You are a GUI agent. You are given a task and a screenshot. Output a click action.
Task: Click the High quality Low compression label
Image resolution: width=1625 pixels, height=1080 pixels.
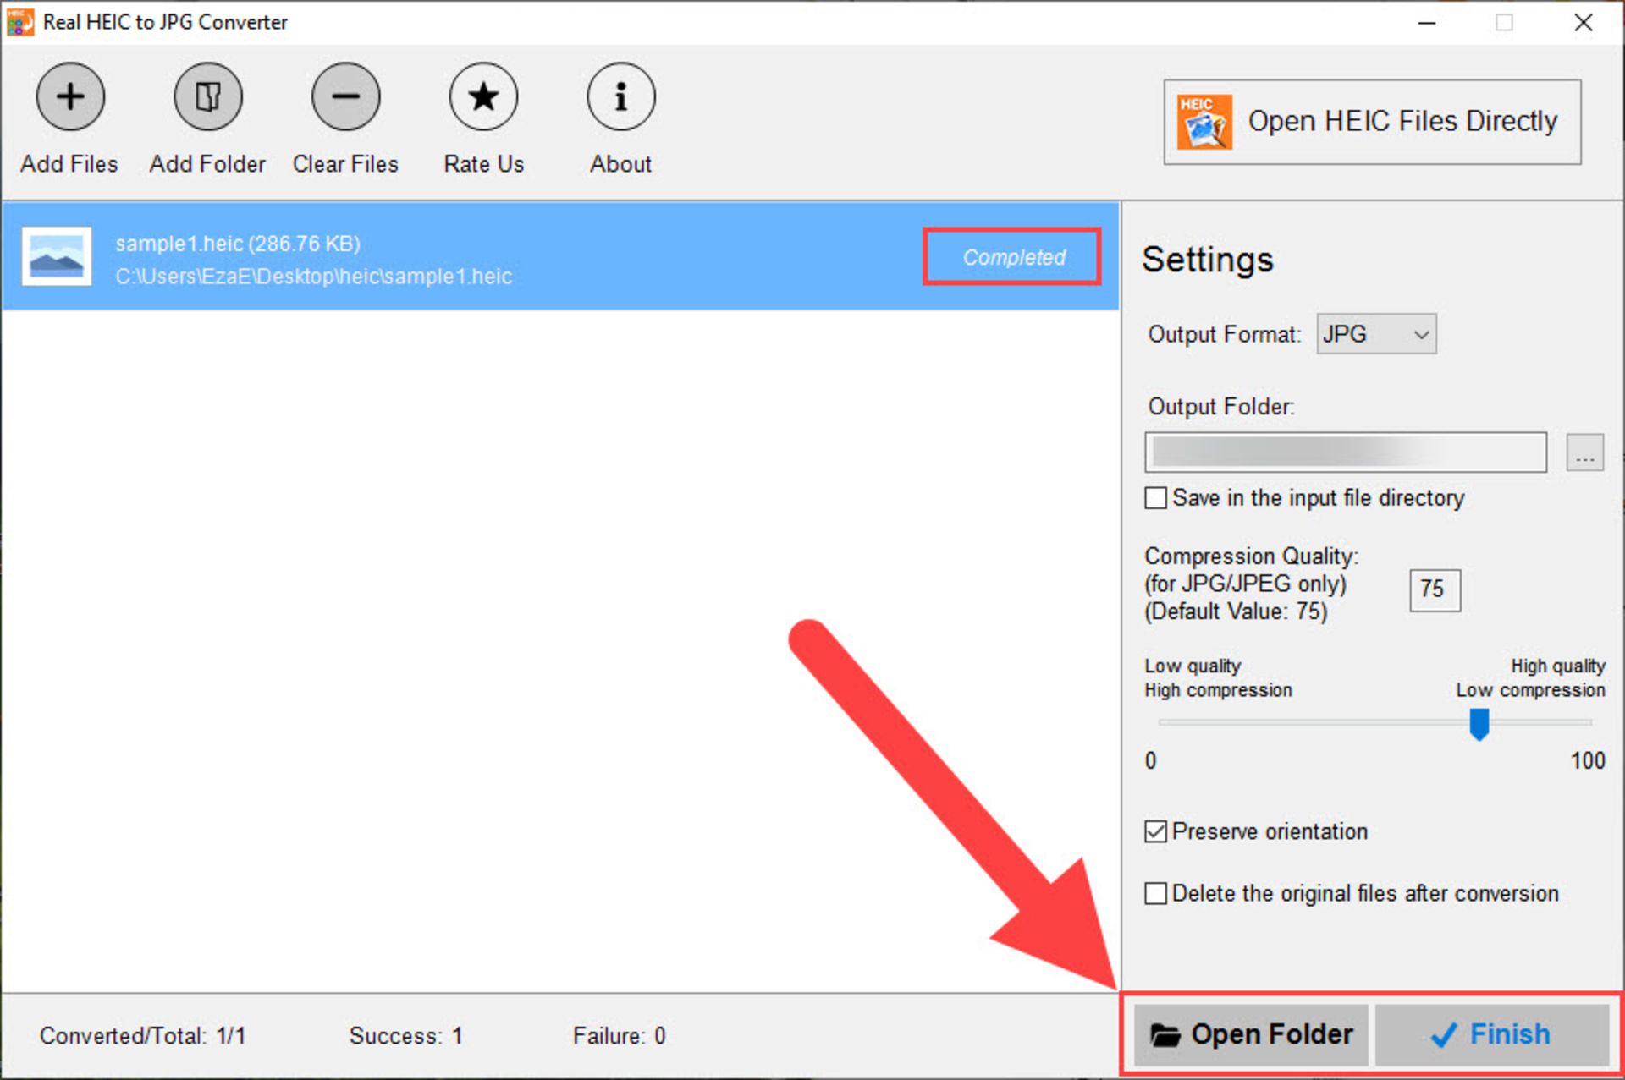1530,678
